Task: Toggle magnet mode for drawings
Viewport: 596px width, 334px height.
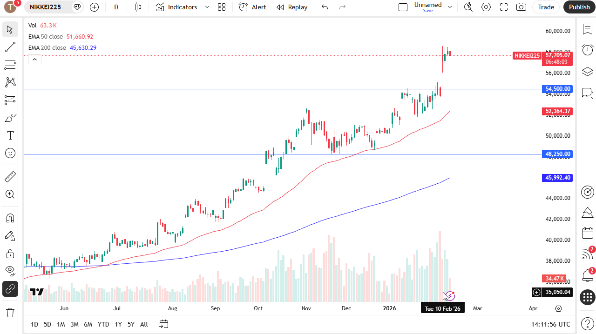Action: coord(10,218)
